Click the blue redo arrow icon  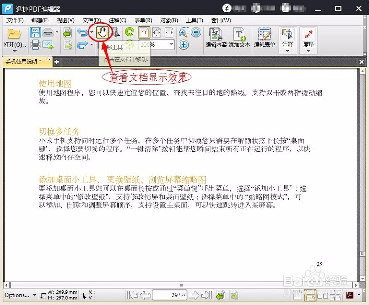(x=83, y=45)
